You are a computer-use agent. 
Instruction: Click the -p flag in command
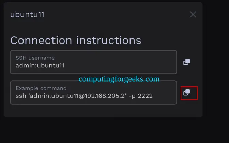(132, 96)
